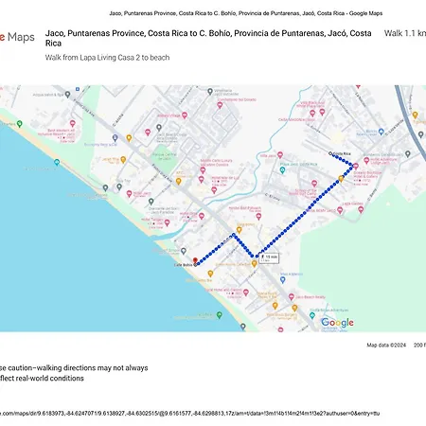Click the Playa Jaco Costa Rica teal pin

pyautogui.click(x=282, y=170)
